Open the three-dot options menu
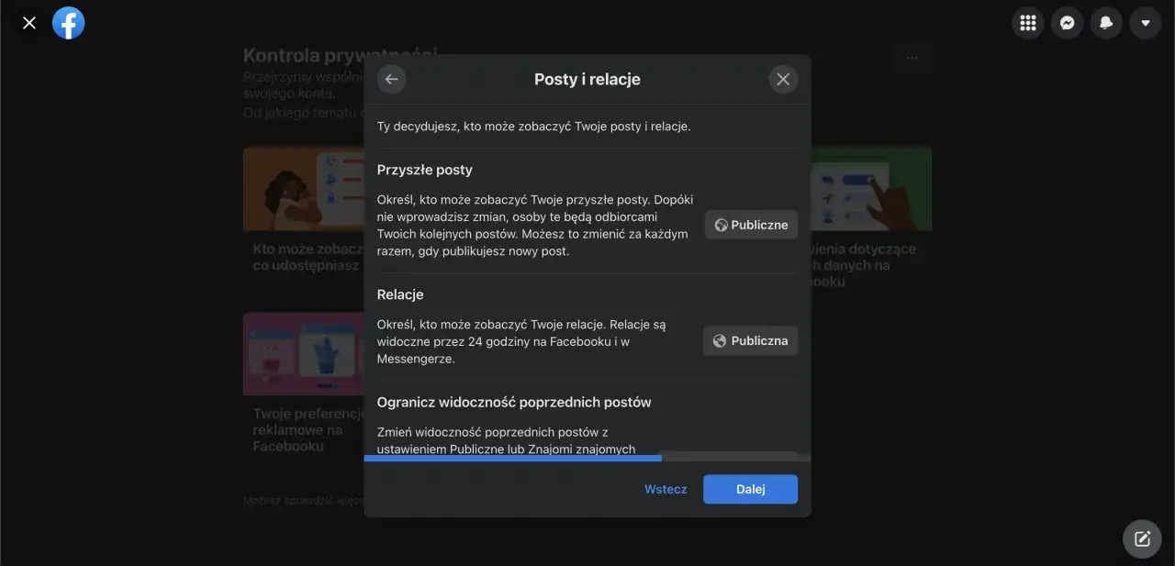 click(912, 58)
